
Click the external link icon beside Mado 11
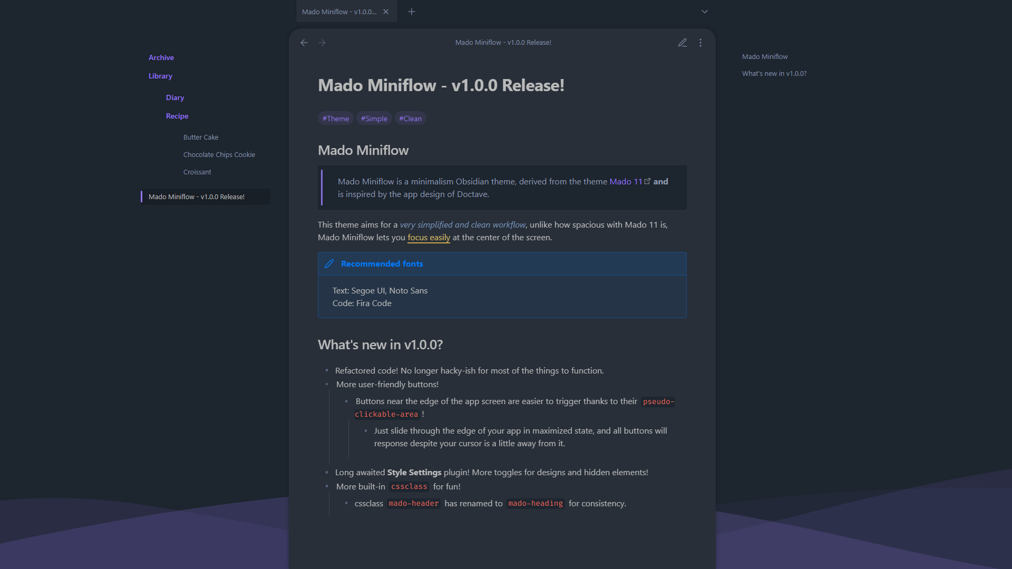coord(647,181)
